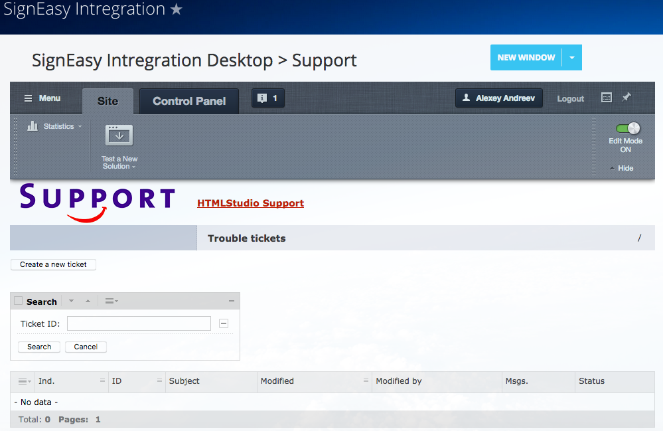Toggle the Edit Mode switch
Screen dimensions: 663x431
point(627,128)
